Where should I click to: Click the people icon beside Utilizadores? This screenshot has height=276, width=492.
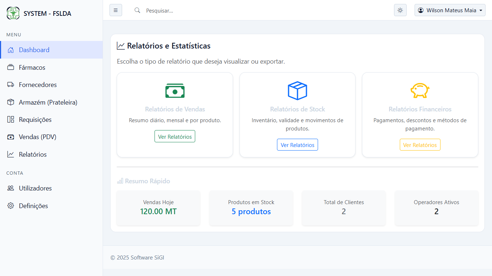pyautogui.click(x=11, y=188)
